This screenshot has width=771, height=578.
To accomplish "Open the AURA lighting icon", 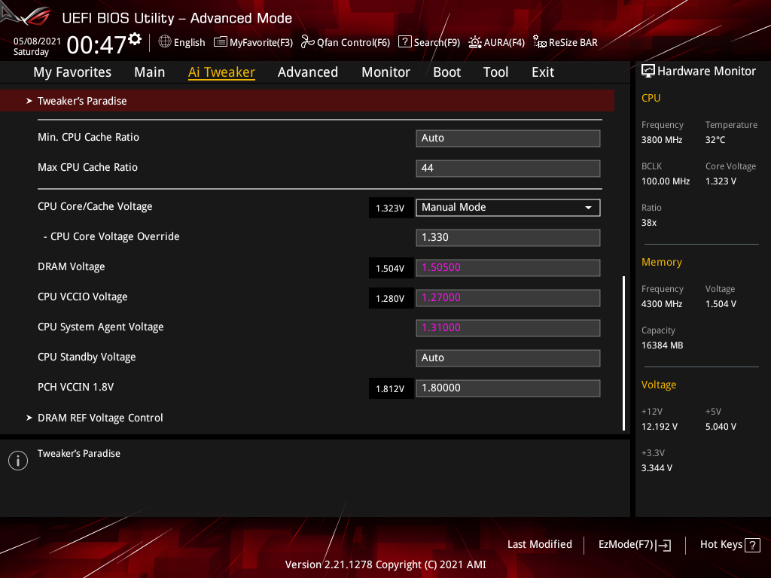I will click(x=475, y=42).
